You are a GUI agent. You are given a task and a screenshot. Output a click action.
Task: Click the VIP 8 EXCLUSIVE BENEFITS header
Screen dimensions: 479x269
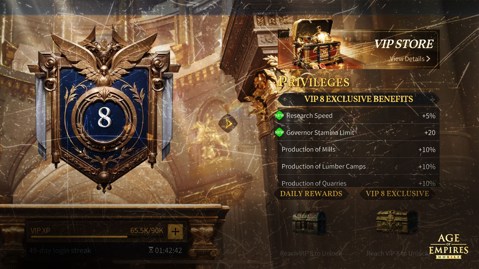click(359, 99)
